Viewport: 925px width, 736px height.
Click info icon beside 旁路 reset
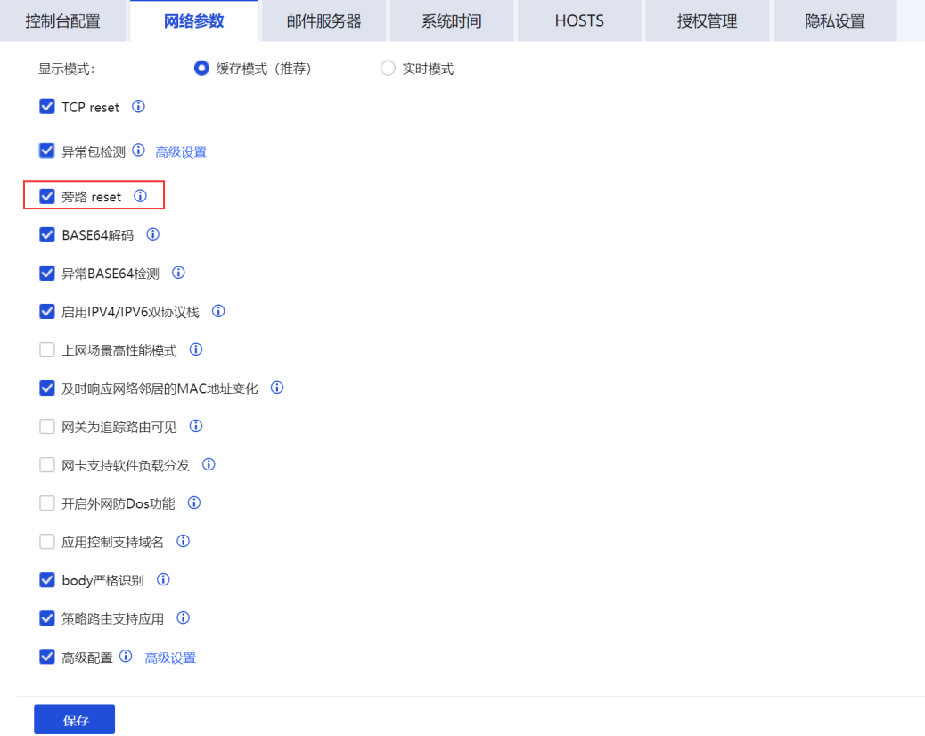(x=140, y=196)
